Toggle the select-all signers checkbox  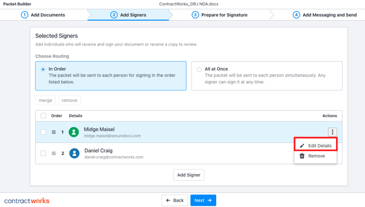(x=43, y=116)
